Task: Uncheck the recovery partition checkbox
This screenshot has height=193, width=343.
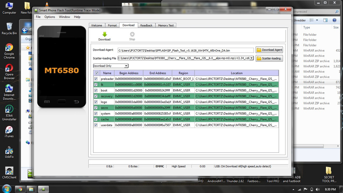Action: point(96,96)
